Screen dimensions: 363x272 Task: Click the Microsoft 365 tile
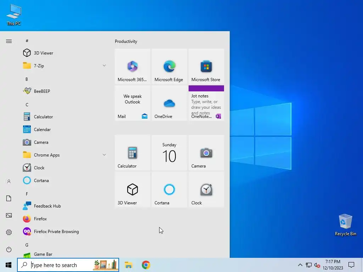click(133, 66)
